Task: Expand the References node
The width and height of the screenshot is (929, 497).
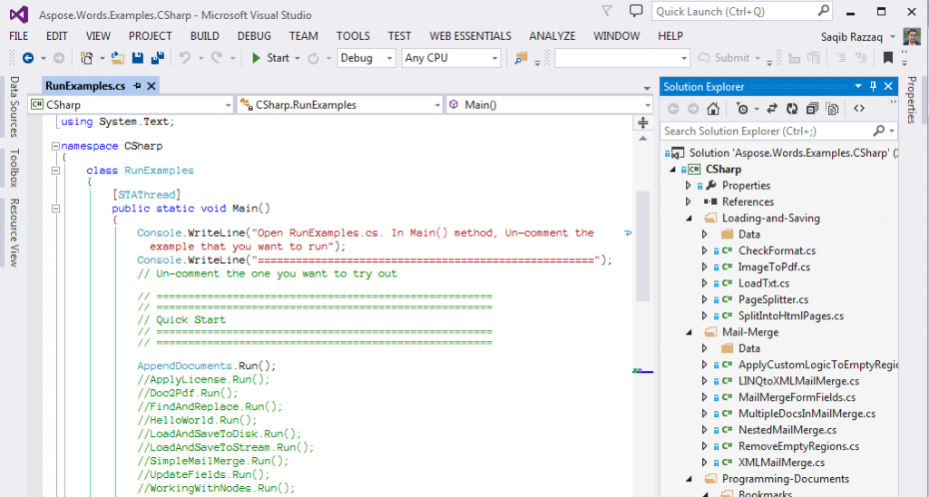Action: [689, 202]
